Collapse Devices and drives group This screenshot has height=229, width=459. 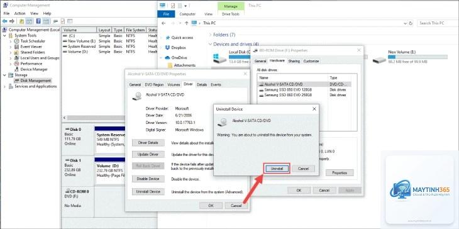tap(210, 44)
